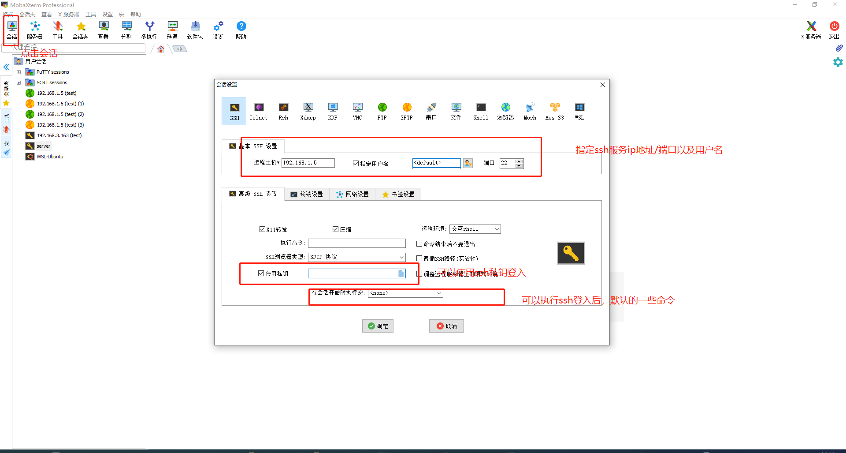
Task: Switch to the 书签设置 tab
Action: (x=398, y=194)
